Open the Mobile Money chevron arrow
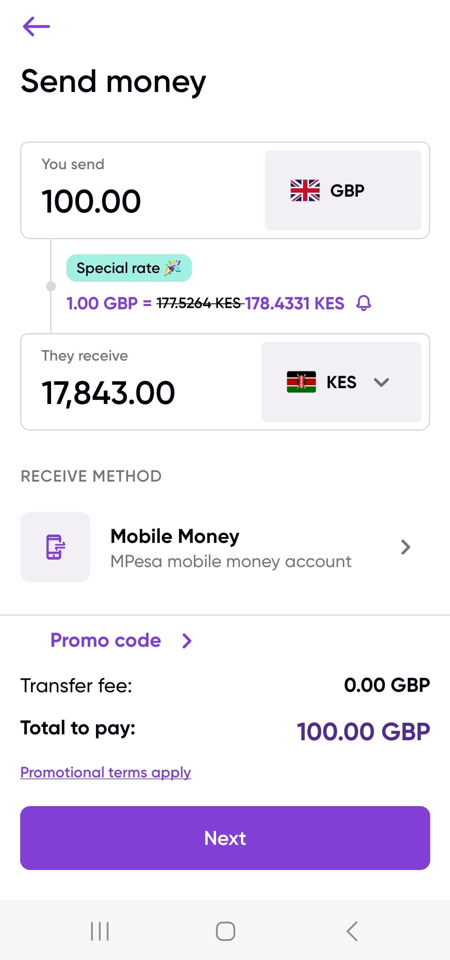450x960 pixels. click(x=405, y=547)
